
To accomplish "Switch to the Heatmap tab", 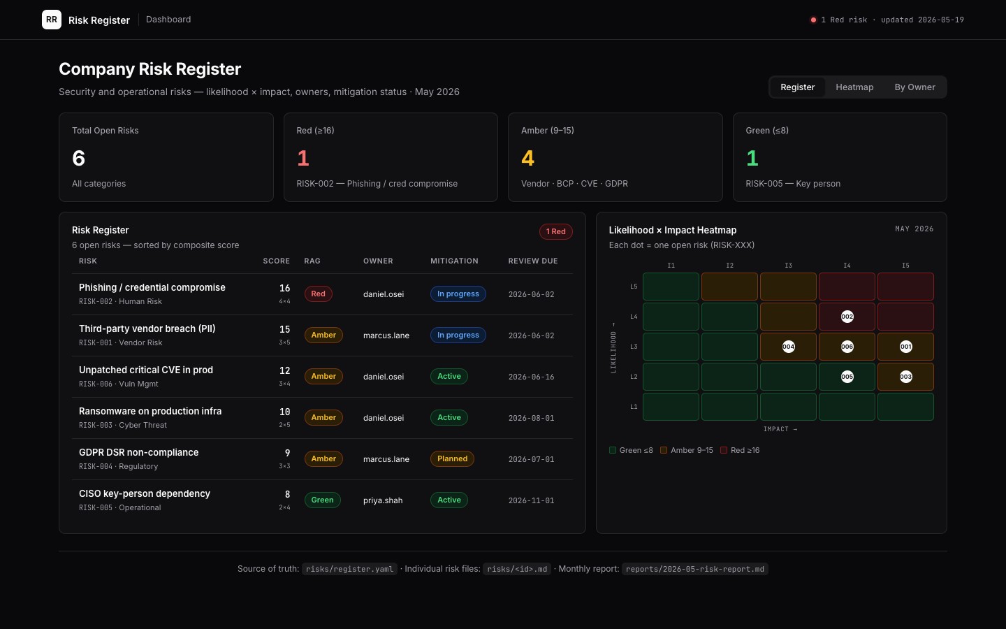I will (x=854, y=87).
